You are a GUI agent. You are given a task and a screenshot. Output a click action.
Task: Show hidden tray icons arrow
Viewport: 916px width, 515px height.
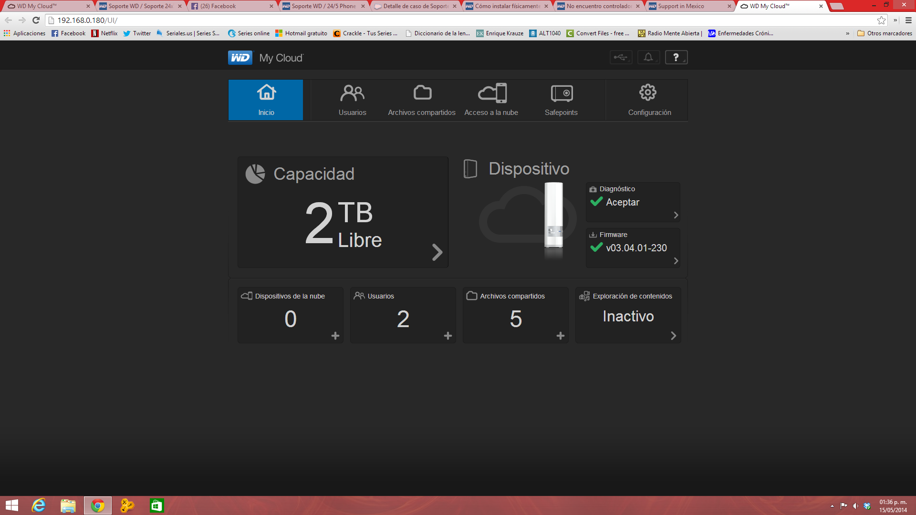832,506
